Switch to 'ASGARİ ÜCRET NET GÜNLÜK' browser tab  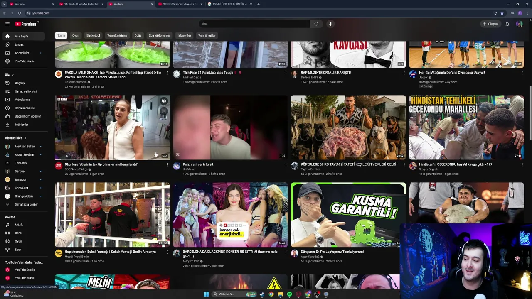tap(229, 4)
